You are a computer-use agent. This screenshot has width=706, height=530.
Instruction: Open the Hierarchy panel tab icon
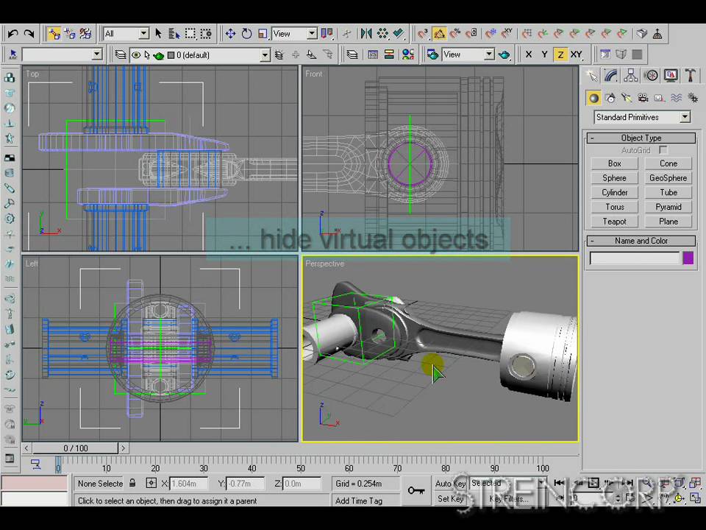point(630,76)
